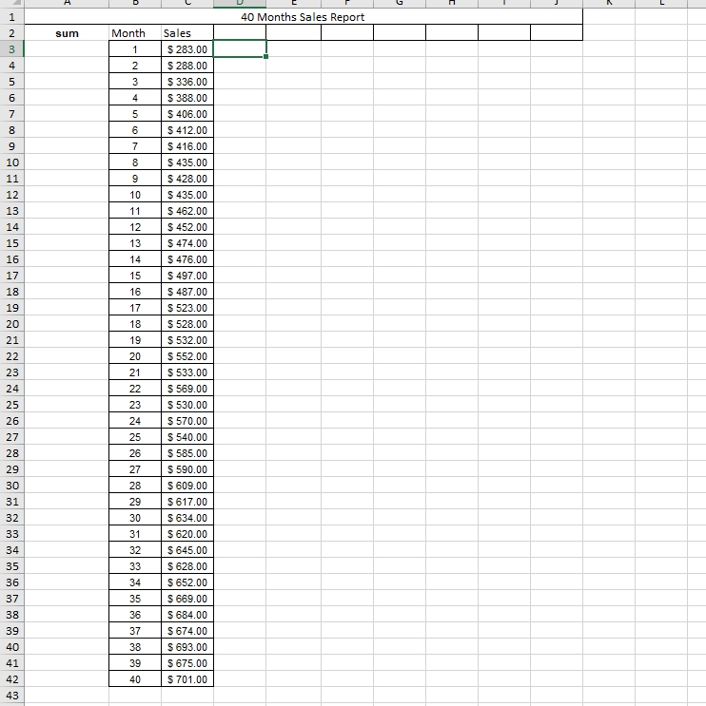The width and height of the screenshot is (706, 706).
Task: Select the $ 406.00 sales cell
Action: point(187,114)
